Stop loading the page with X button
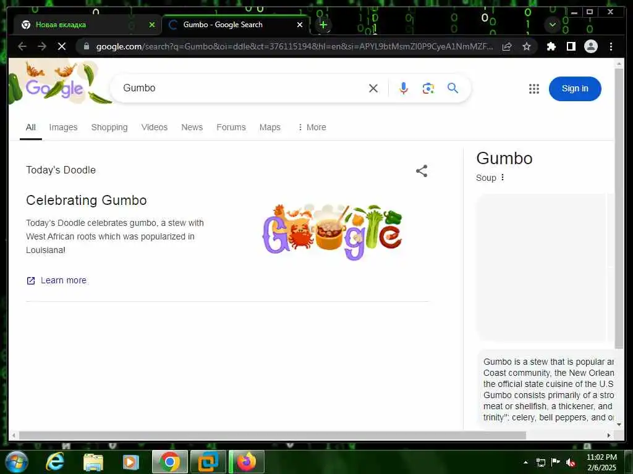Viewport: 633px width, 474px height. 62,47
